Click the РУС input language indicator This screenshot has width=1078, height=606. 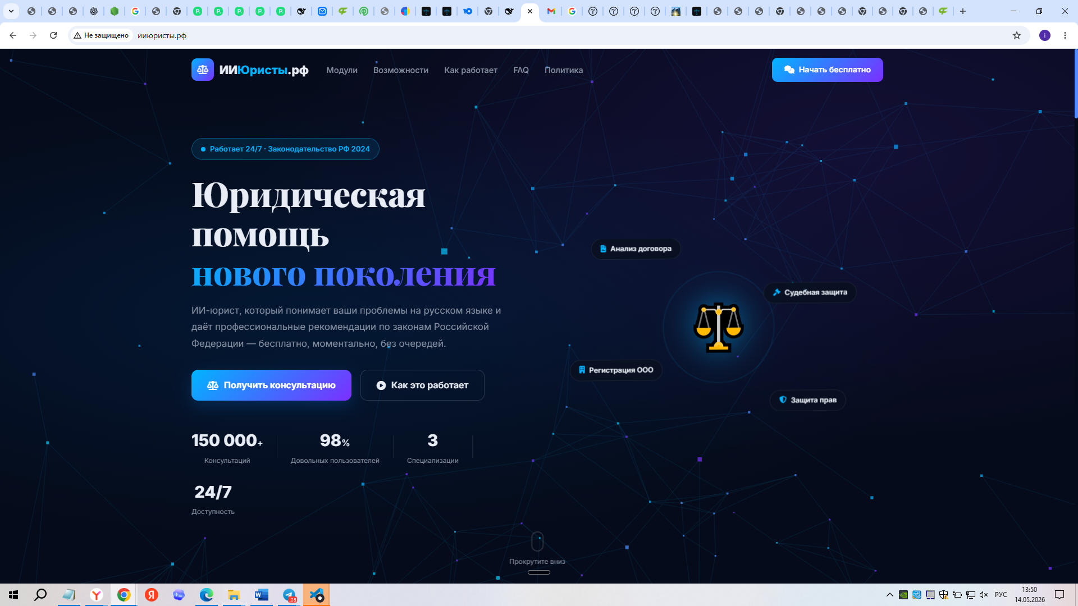click(x=1001, y=595)
